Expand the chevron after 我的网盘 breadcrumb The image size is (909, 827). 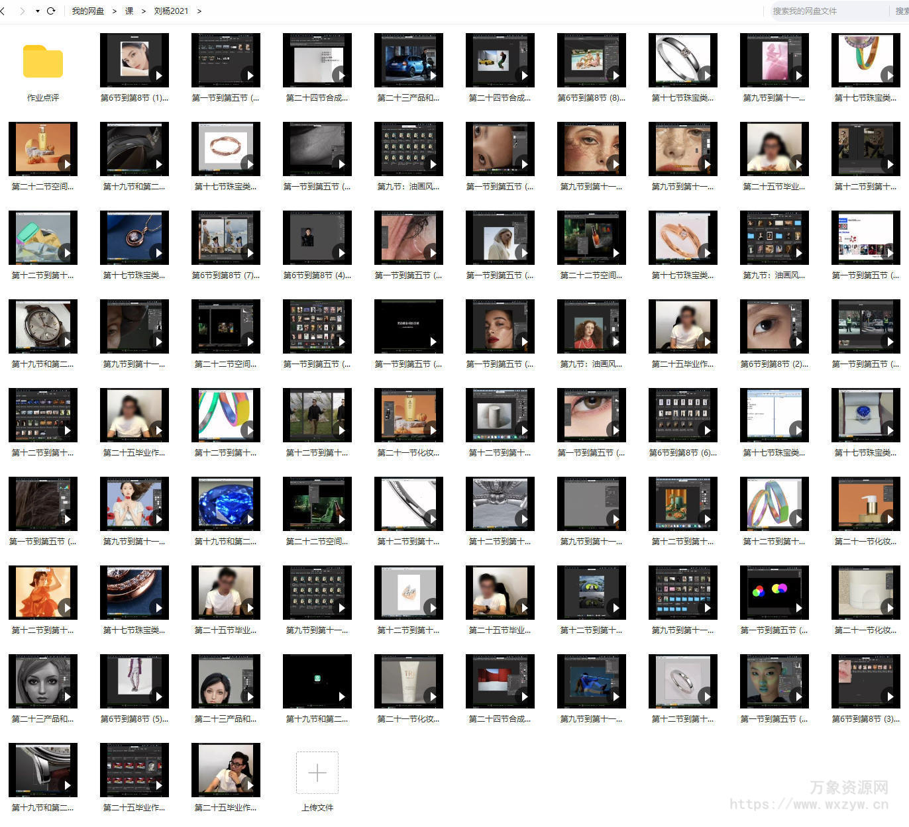115,11
